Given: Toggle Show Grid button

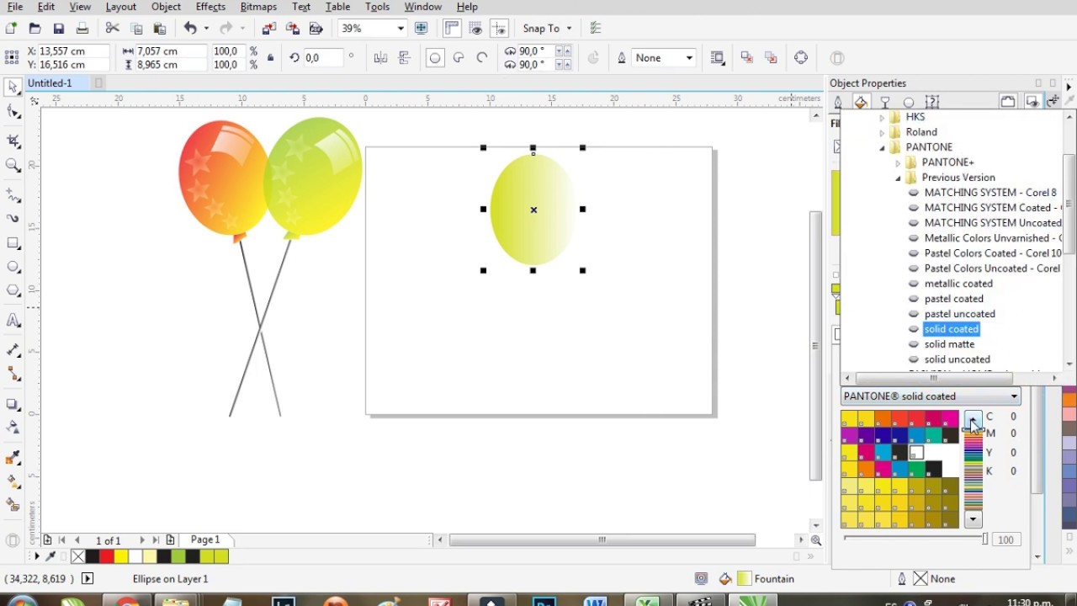Looking at the screenshot, I should click(x=476, y=29).
